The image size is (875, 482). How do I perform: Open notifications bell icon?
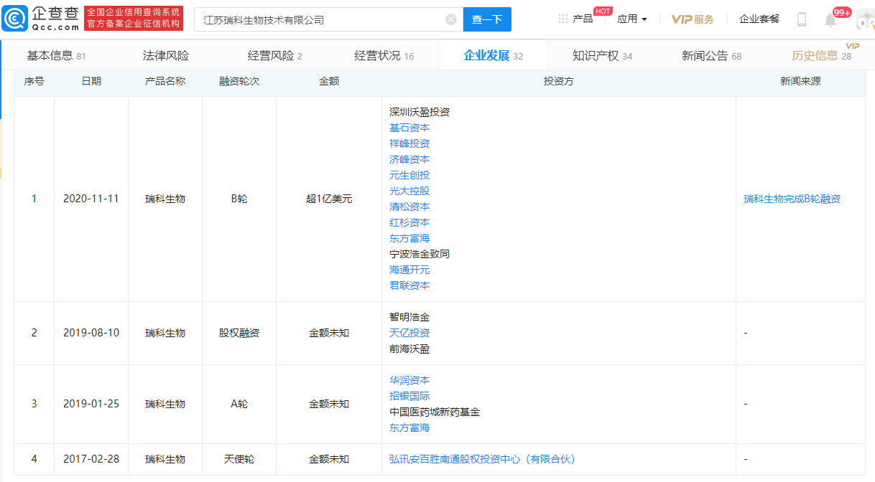pyautogui.click(x=830, y=19)
